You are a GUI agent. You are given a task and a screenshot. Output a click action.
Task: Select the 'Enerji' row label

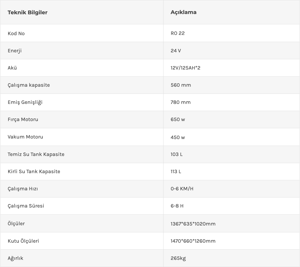tap(15, 50)
